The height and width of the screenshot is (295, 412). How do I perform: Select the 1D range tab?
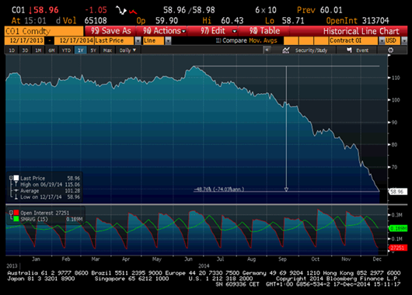12,50
